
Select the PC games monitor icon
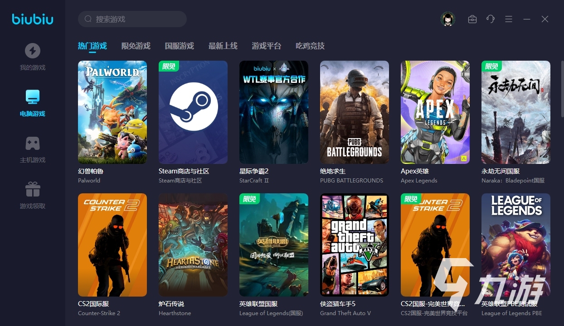tap(33, 96)
